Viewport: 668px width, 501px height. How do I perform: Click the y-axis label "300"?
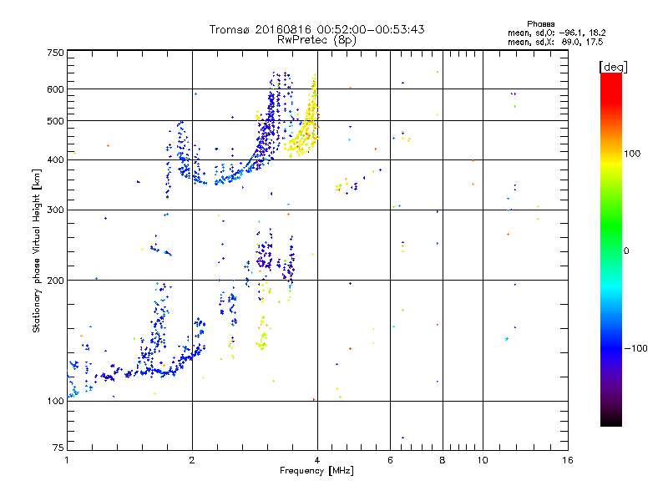coord(55,210)
